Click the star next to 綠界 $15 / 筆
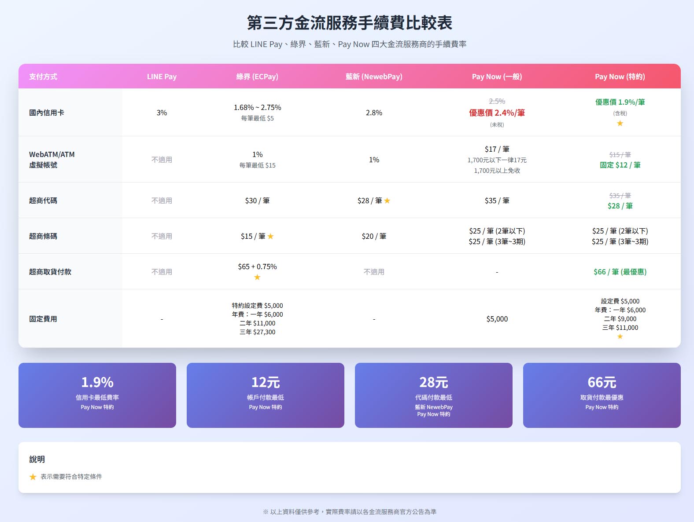The height and width of the screenshot is (522, 694). [x=270, y=236]
